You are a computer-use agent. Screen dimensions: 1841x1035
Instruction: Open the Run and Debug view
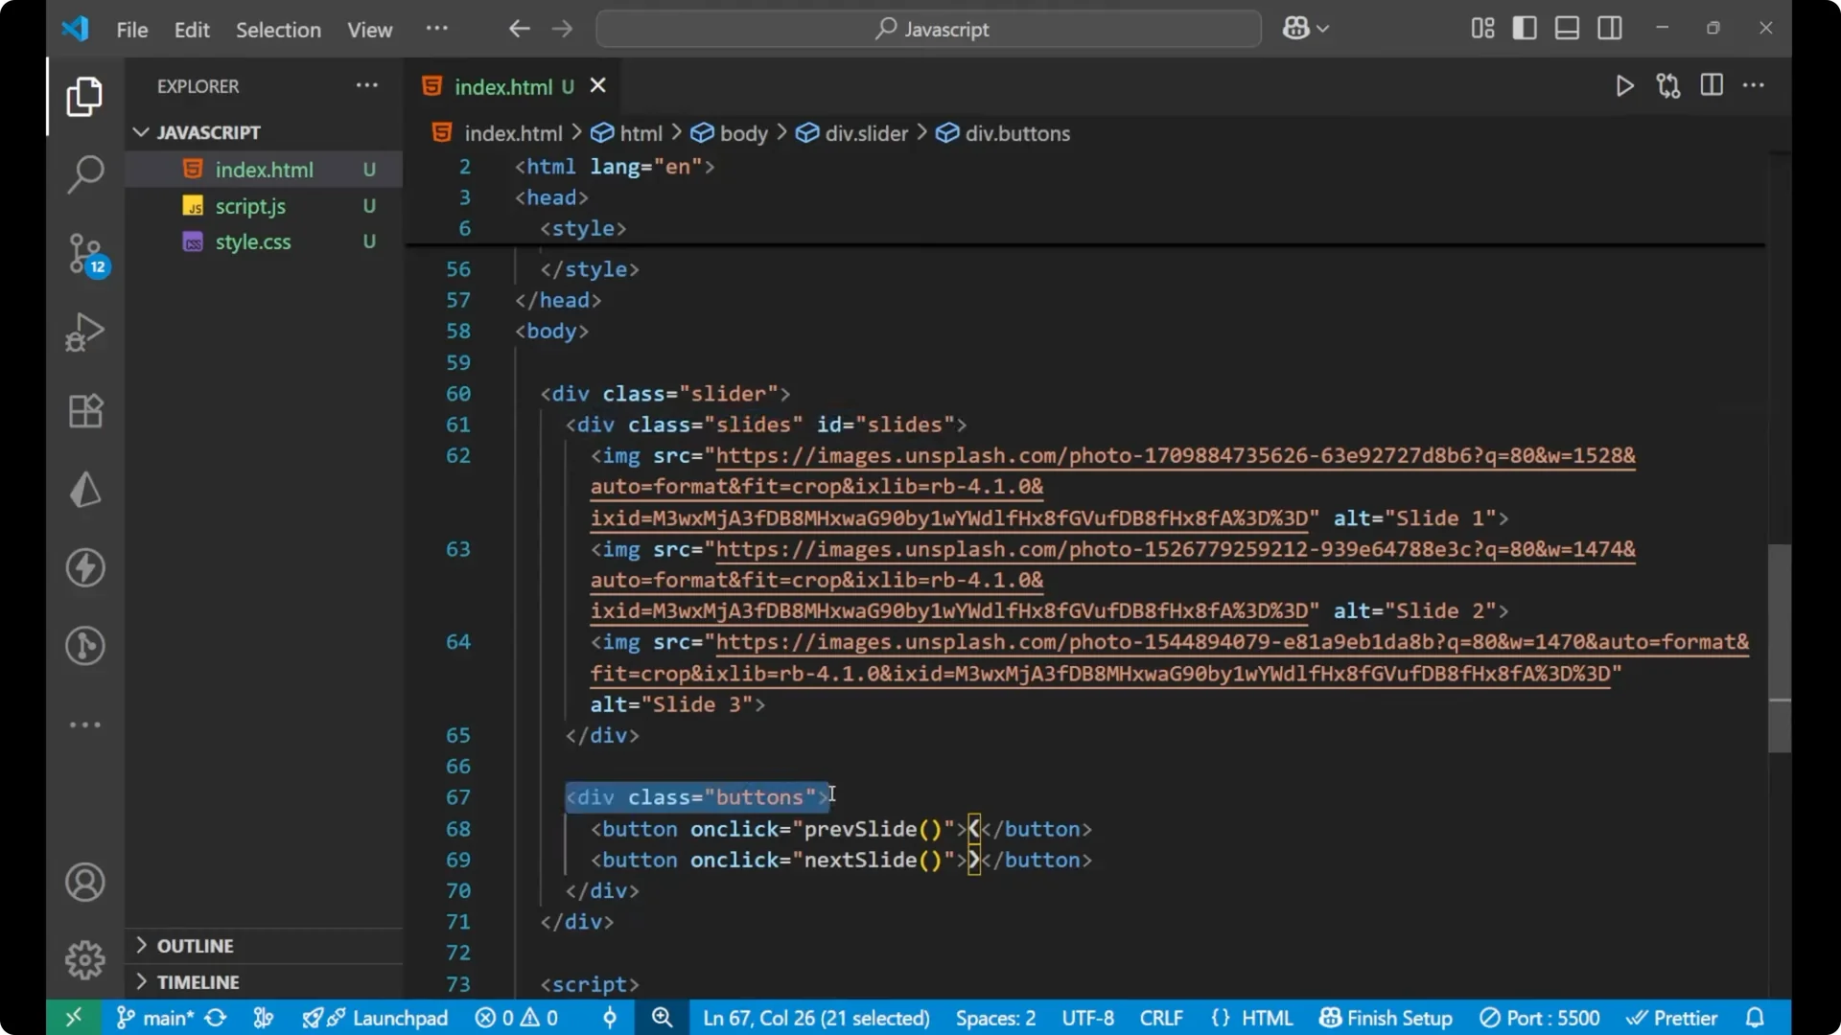coord(85,332)
